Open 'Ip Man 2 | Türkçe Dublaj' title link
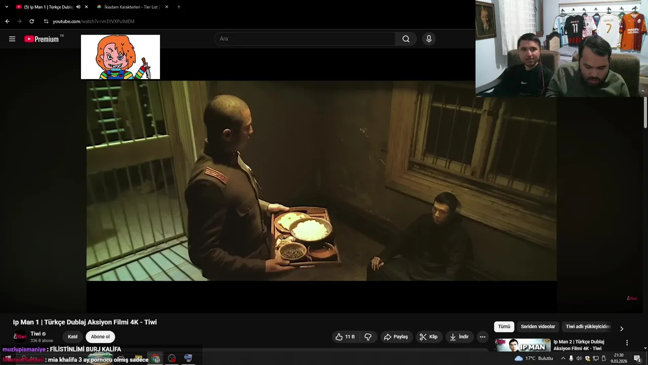Screen dimensions: 648x365 click(579, 345)
